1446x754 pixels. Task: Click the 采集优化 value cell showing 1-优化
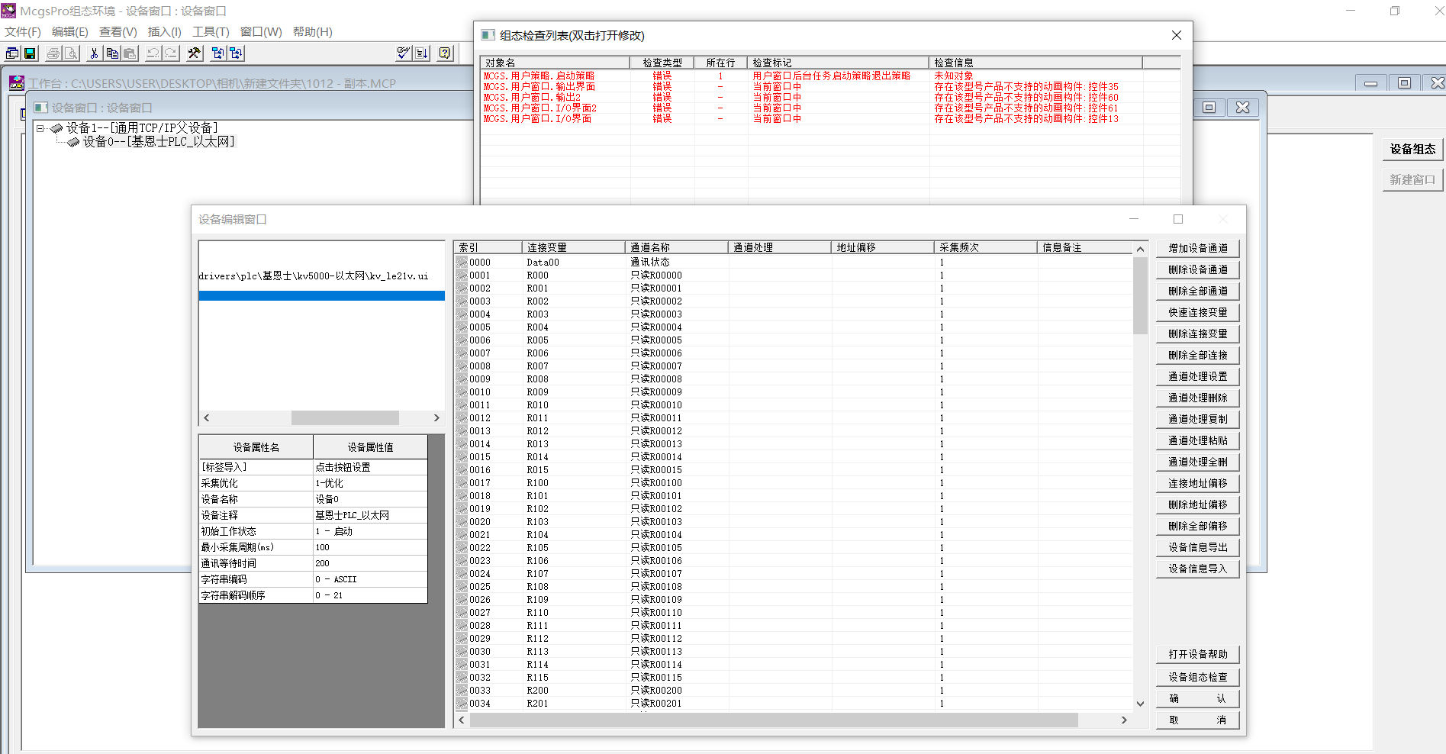370,483
